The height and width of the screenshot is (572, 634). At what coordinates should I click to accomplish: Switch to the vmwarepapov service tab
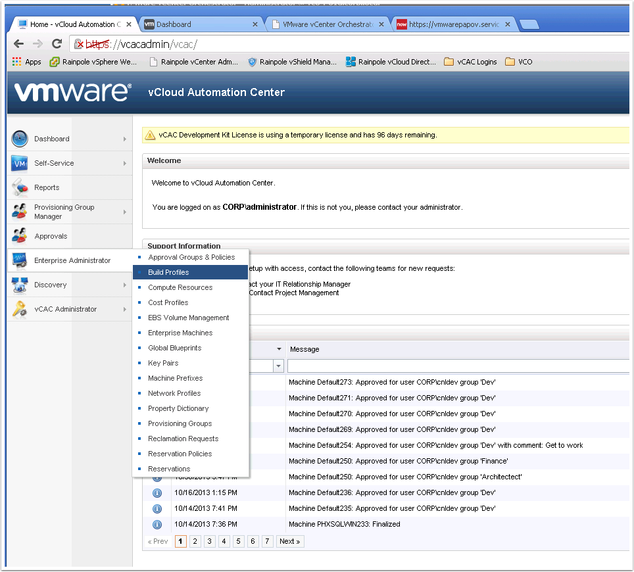(454, 24)
